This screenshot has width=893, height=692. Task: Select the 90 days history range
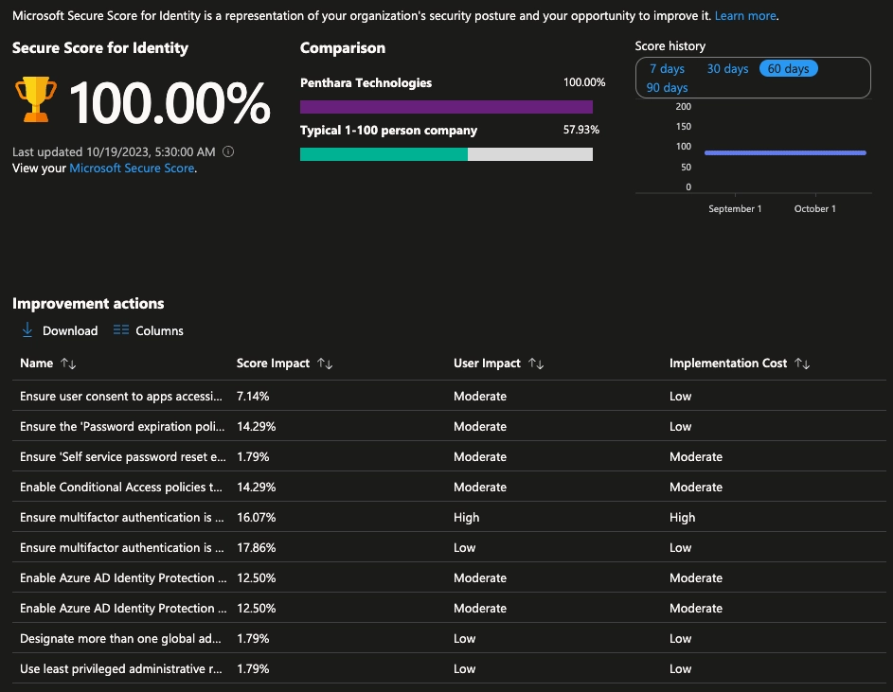pyautogui.click(x=667, y=88)
